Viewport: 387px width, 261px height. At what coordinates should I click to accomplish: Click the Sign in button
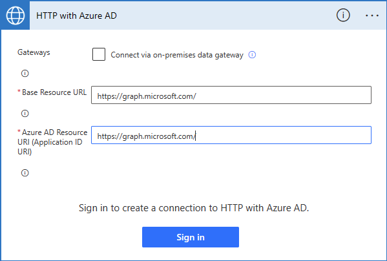click(x=191, y=237)
